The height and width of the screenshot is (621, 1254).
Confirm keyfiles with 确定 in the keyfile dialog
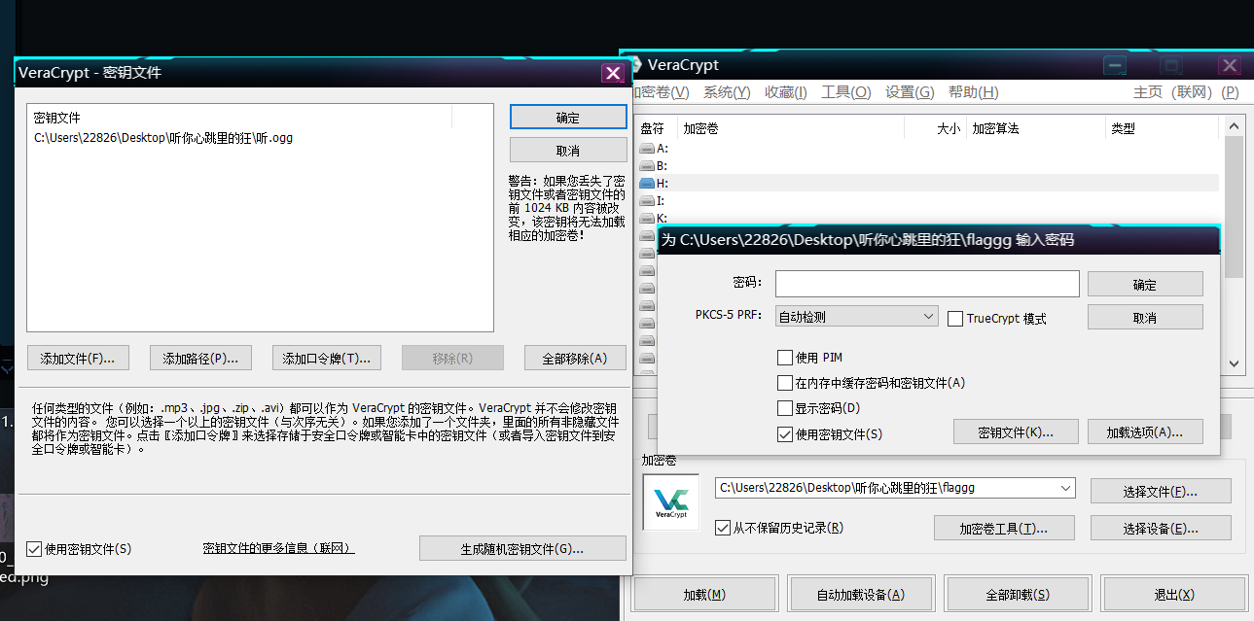[x=568, y=118]
